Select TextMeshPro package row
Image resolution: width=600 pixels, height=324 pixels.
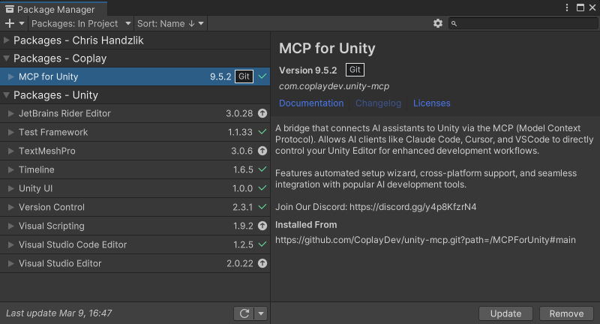[x=135, y=151]
